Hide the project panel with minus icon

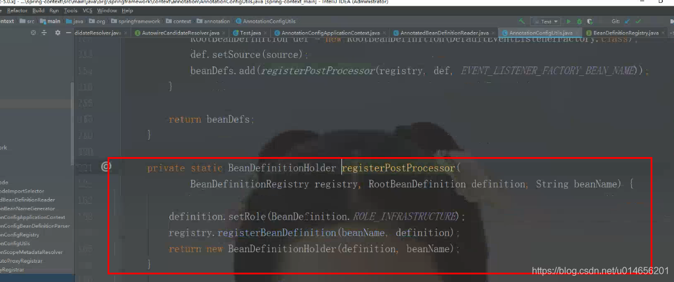click(69, 33)
